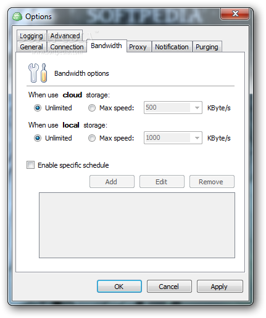Open the Logging tab

[x=31, y=36]
